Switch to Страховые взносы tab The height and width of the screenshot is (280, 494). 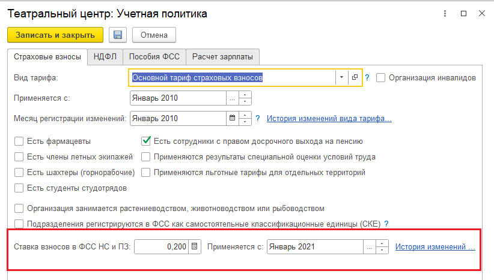tap(47, 57)
